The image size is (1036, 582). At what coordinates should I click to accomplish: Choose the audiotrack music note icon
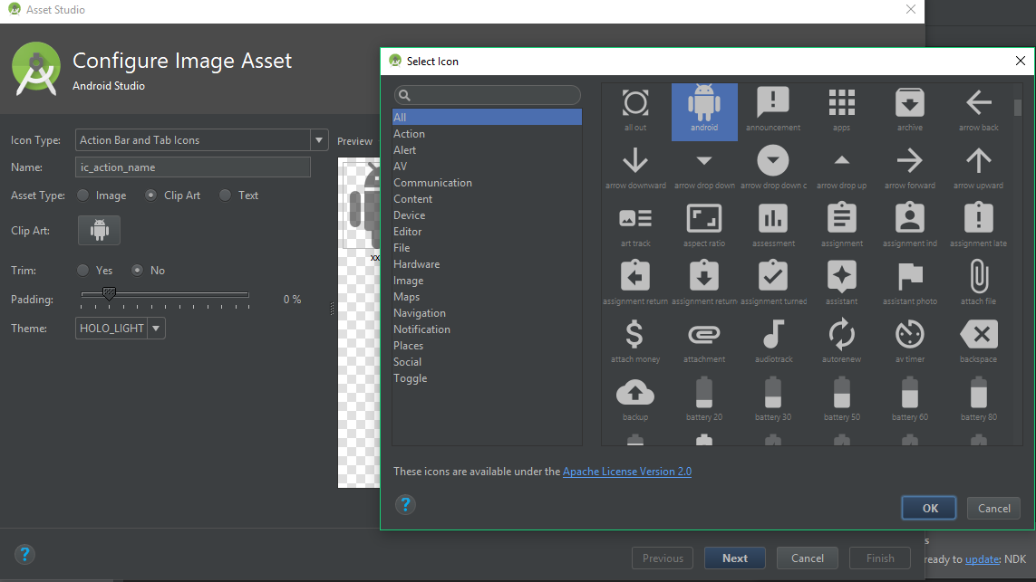(773, 342)
